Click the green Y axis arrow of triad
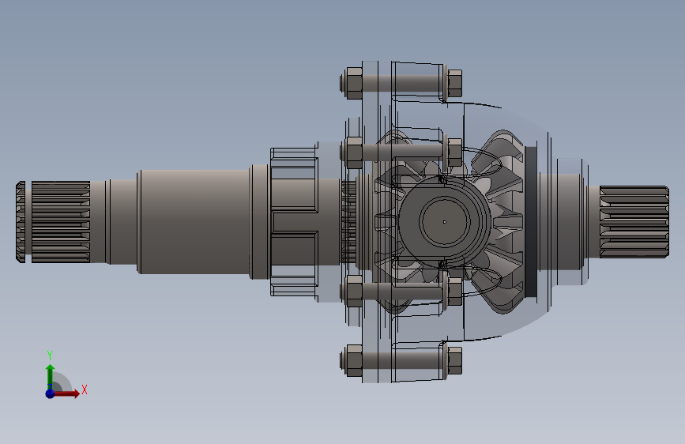 pos(51,376)
